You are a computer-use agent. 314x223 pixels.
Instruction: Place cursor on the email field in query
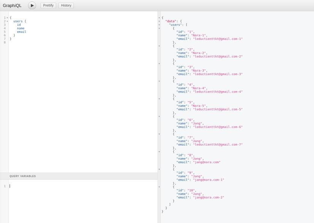(x=22, y=32)
